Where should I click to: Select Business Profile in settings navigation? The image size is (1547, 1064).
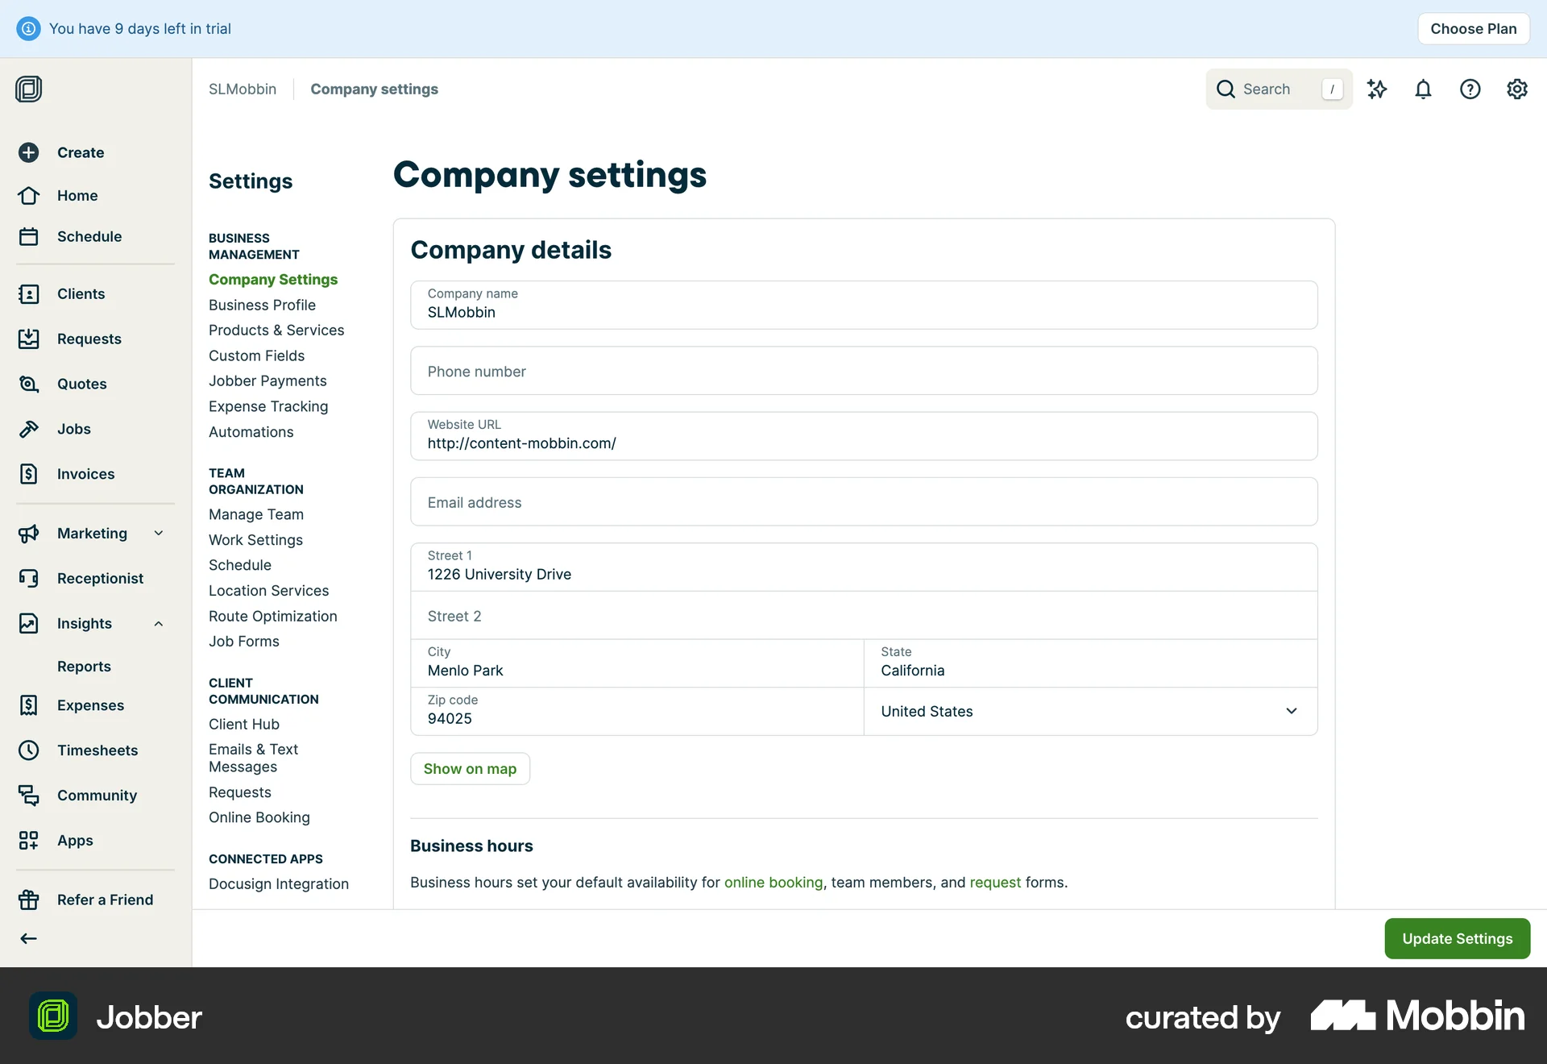click(262, 305)
